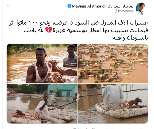Image resolution: width=154 pixels, height=129 pixels.
Task: Open the photo of man waving on raft
Action: [42, 104]
